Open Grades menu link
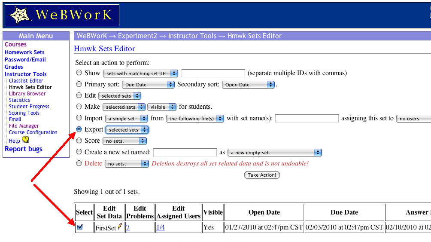 click(x=14, y=67)
